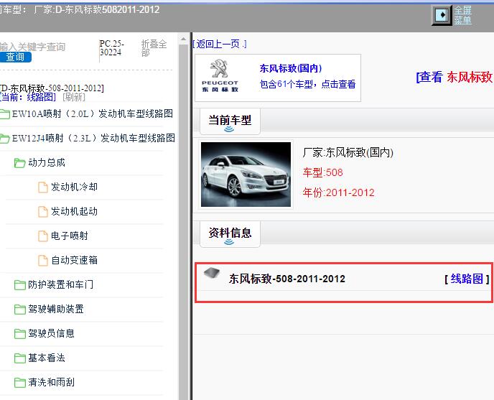Select EW12J4喷射（2.3L）wiring diagram row

[93, 138]
